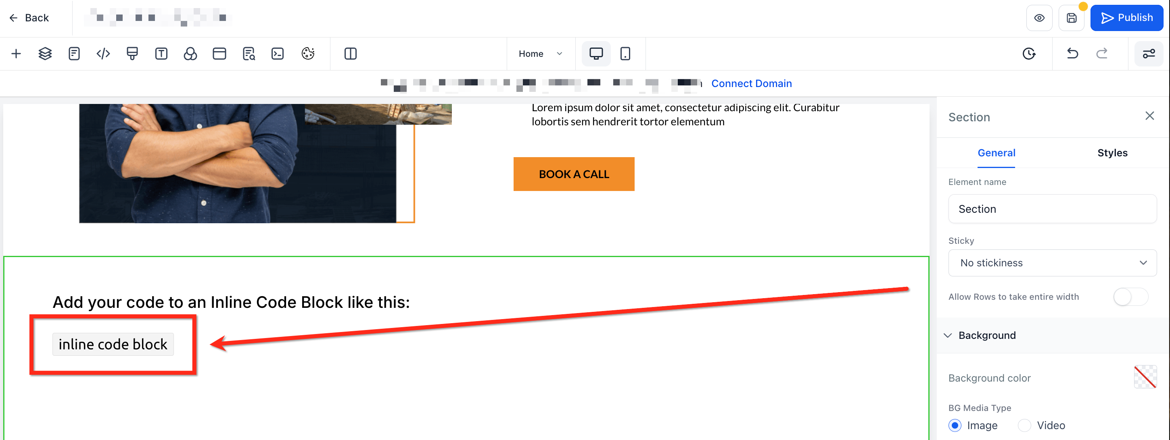The height and width of the screenshot is (440, 1170).
Task: Open the layers panel icon
Action: pyautogui.click(x=45, y=54)
